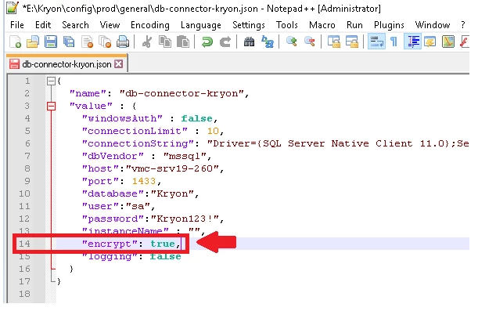Zoom out using the magnifier minus icon

point(310,42)
